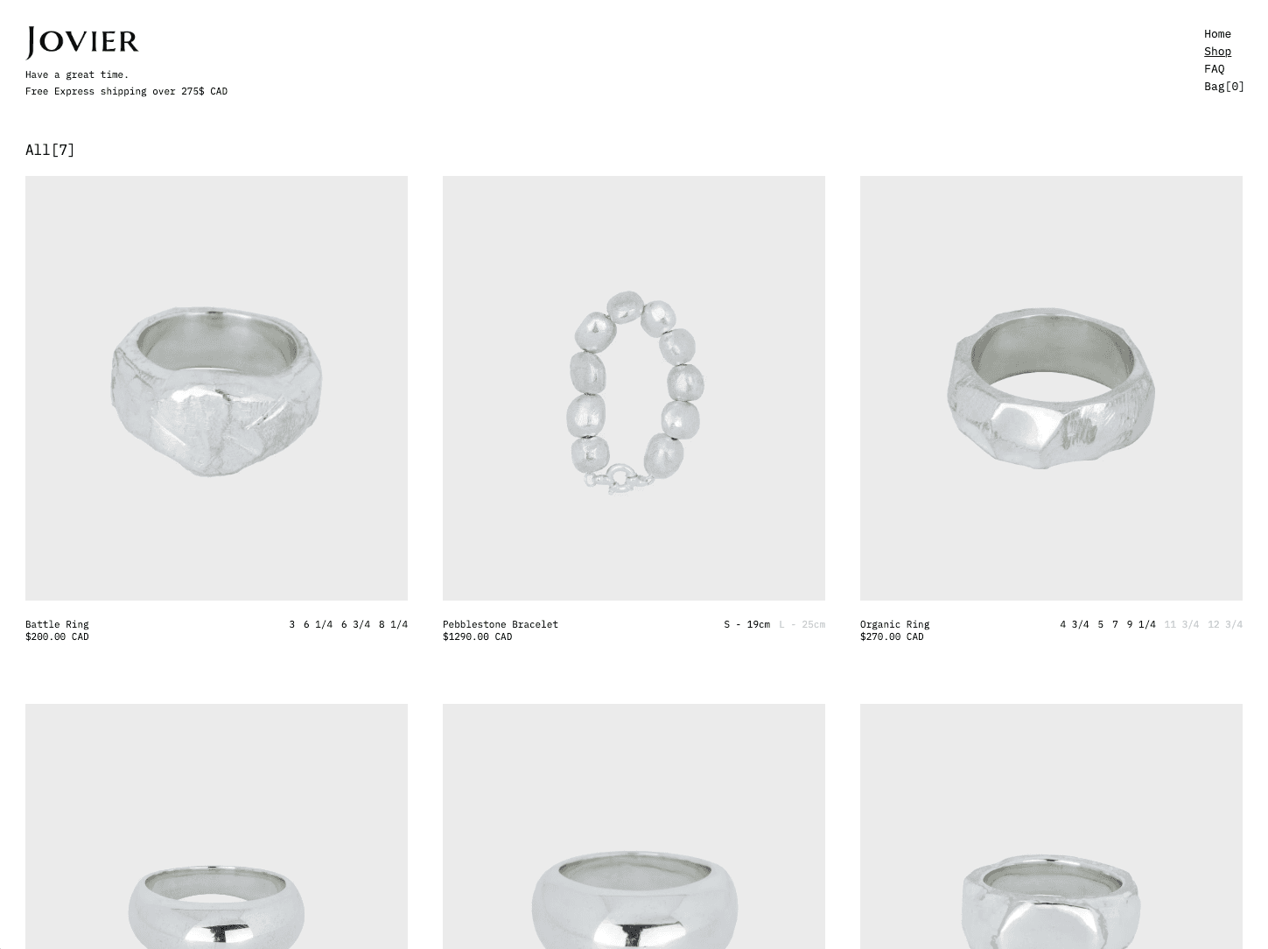Choose size 3 for Battle Ring
Screen dimensions: 1268x949
pos(292,624)
